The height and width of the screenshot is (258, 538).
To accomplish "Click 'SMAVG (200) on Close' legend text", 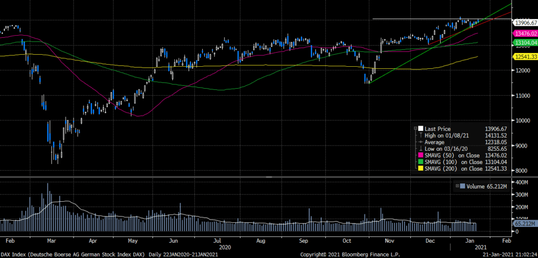I will coord(453,169).
